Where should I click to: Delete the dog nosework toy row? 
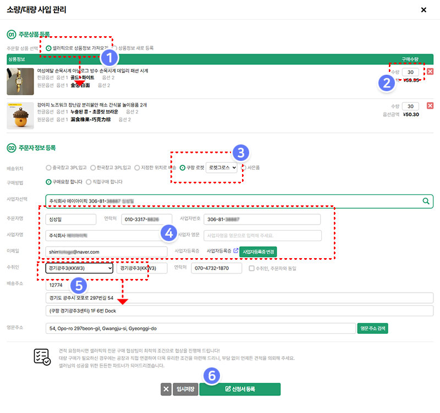click(430, 105)
